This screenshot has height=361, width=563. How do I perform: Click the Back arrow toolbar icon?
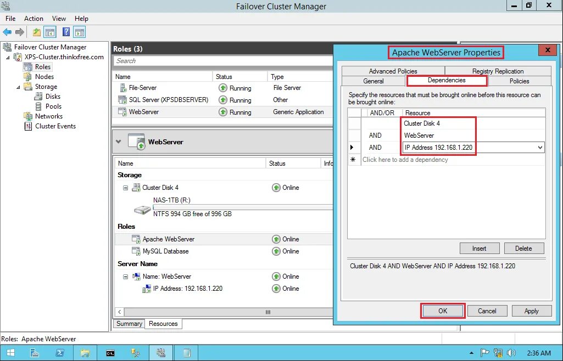coord(7,32)
